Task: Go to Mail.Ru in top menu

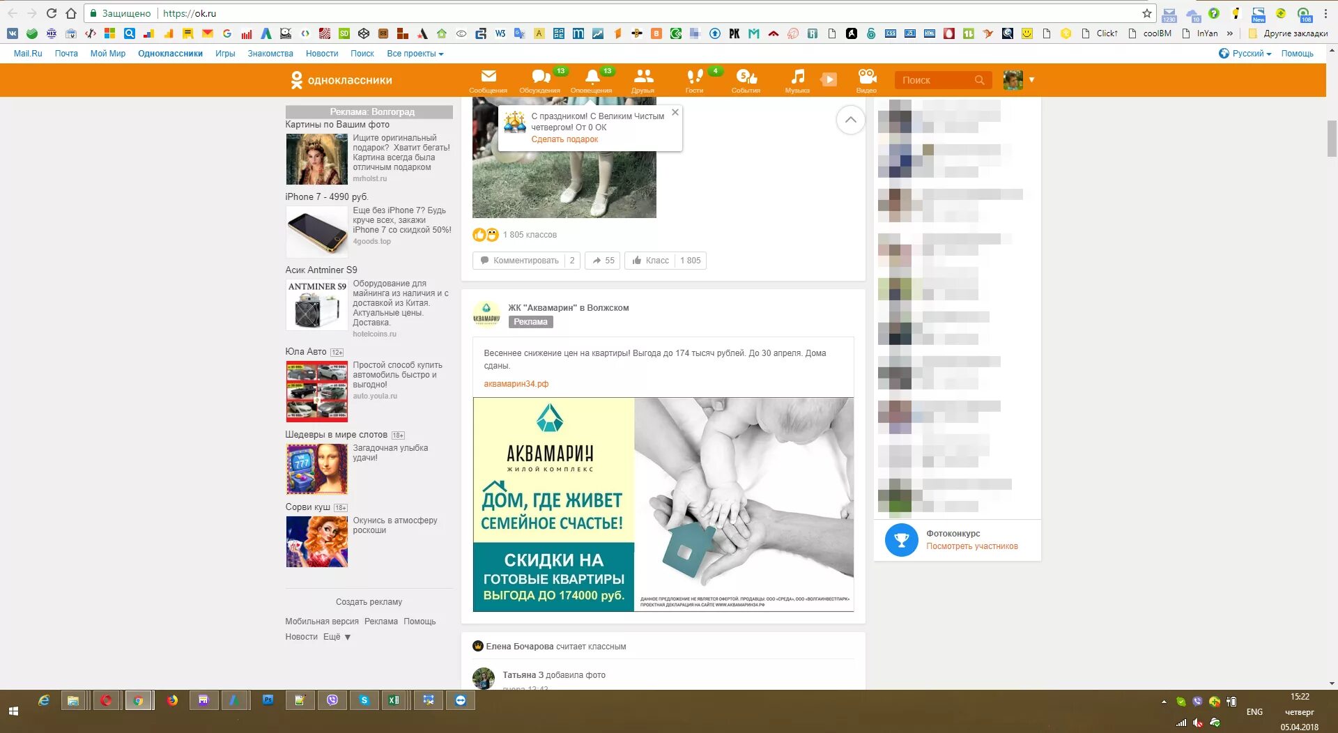Action: coord(28,54)
